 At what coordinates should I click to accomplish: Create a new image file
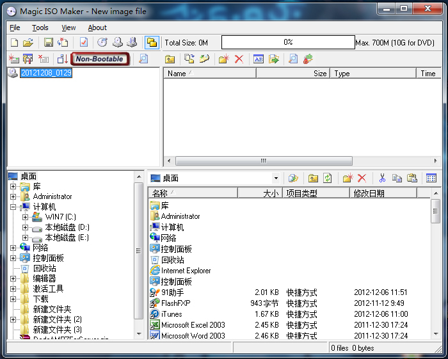tap(14, 42)
